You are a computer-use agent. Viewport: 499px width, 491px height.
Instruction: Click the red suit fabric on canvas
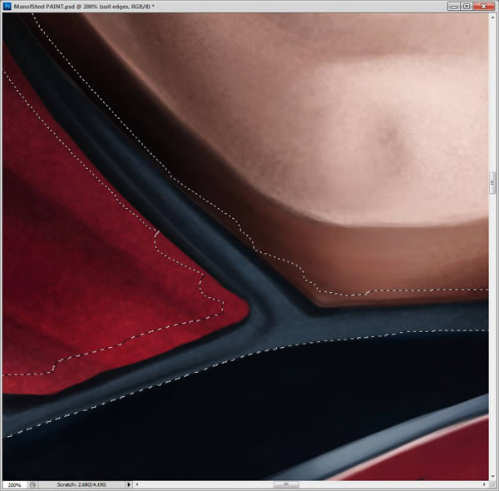click(96, 286)
